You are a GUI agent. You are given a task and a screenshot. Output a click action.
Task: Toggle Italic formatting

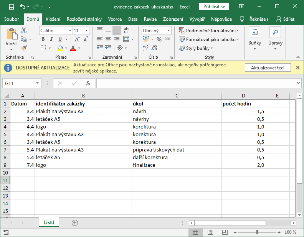51,39
